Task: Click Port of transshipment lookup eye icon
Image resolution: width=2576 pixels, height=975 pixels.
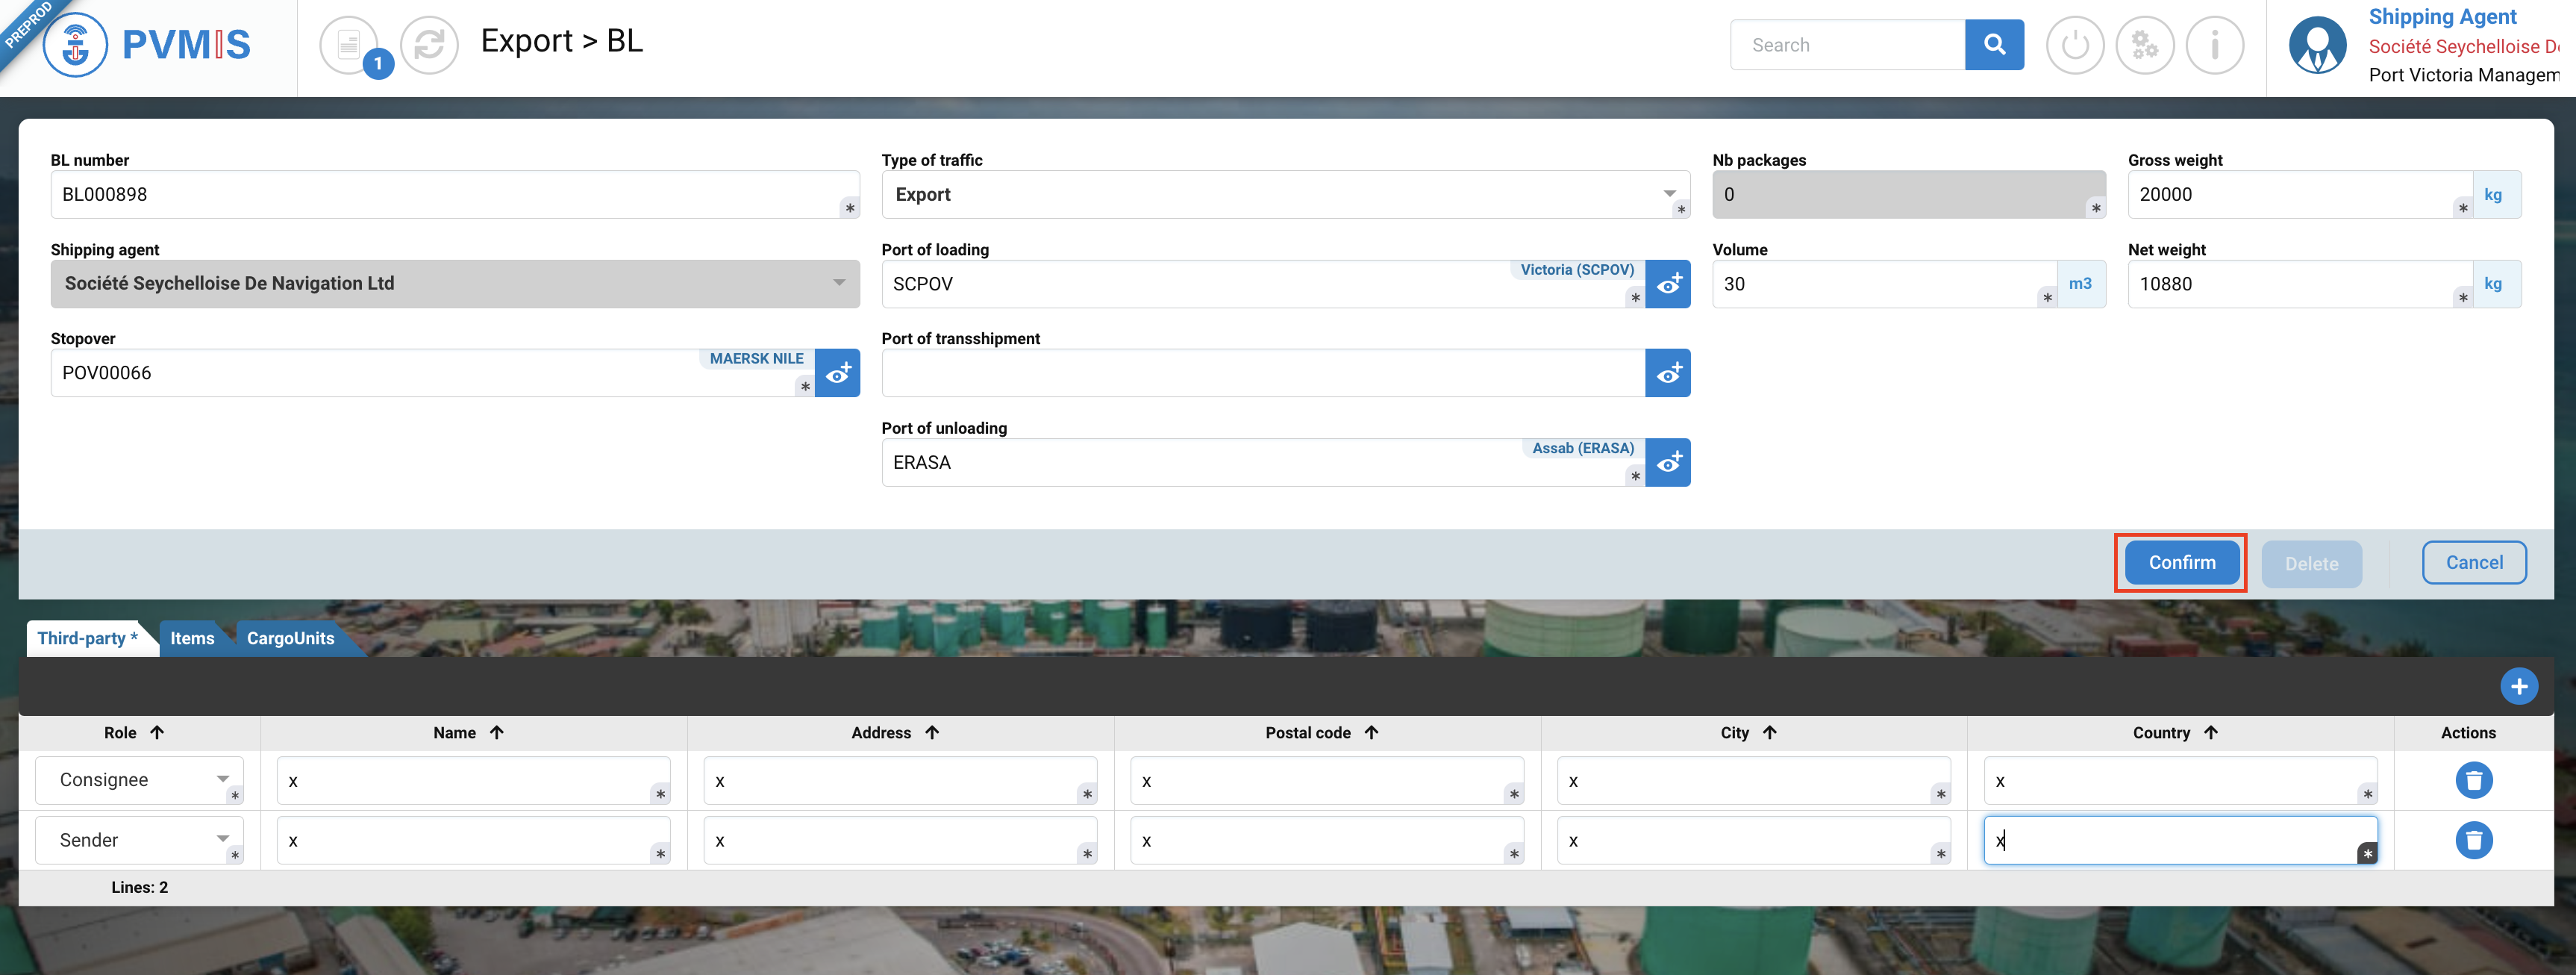Action: pos(1667,373)
